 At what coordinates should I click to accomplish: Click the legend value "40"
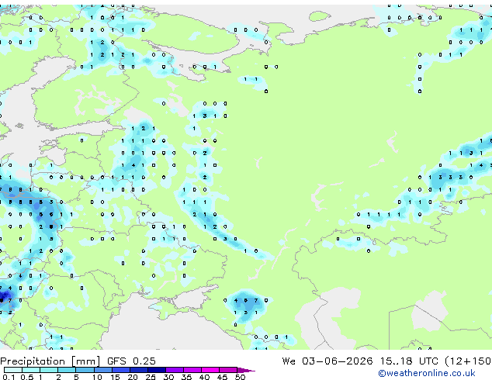pyautogui.click(x=204, y=377)
